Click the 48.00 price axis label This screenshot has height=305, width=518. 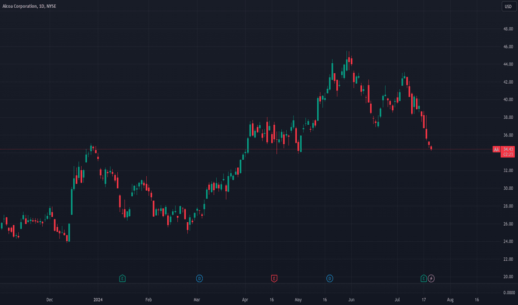click(508, 29)
